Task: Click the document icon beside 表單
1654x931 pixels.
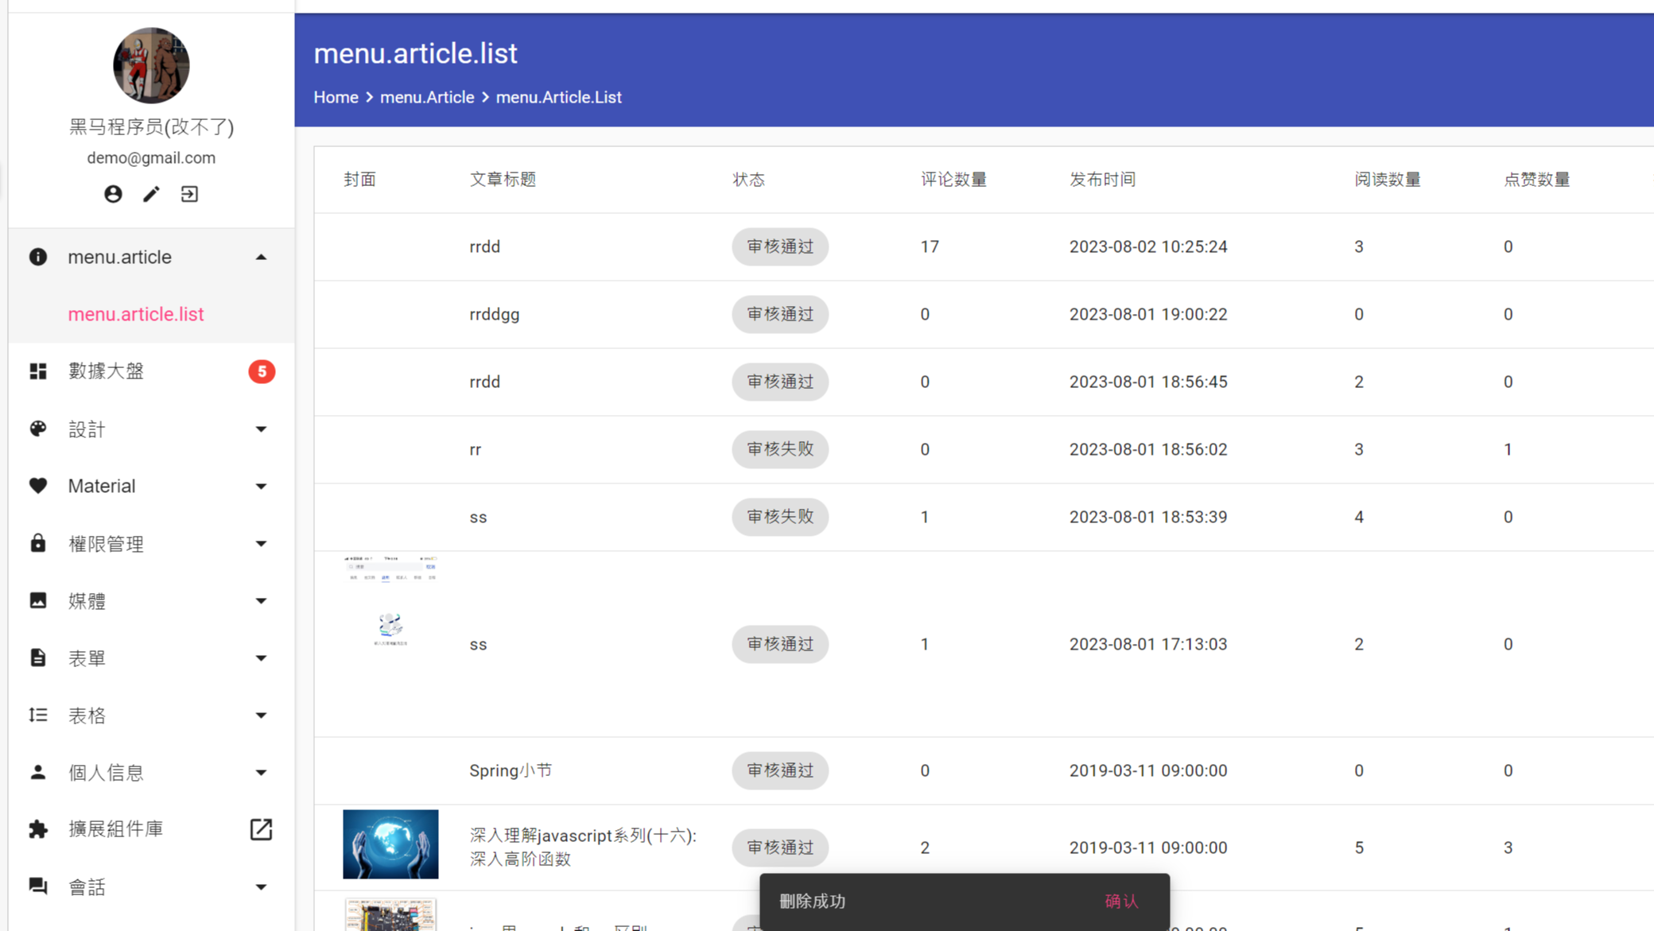Action: point(38,658)
